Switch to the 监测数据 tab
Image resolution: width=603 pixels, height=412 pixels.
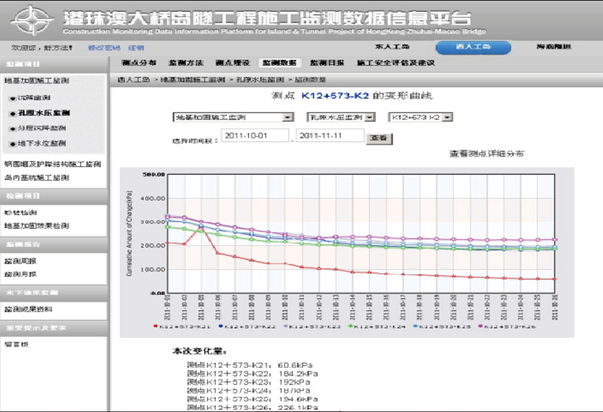pos(280,63)
